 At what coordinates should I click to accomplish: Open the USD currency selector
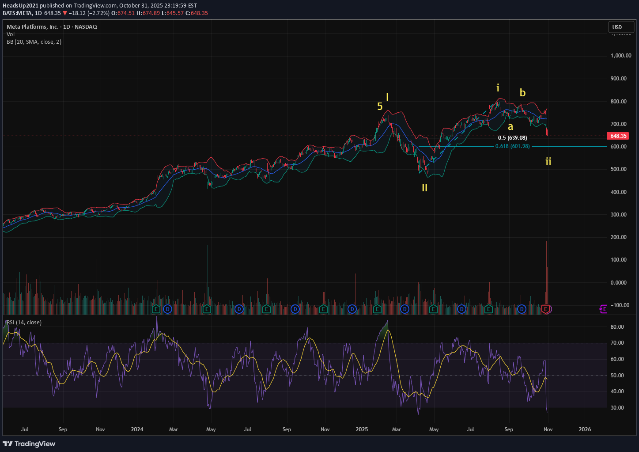[x=617, y=27]
